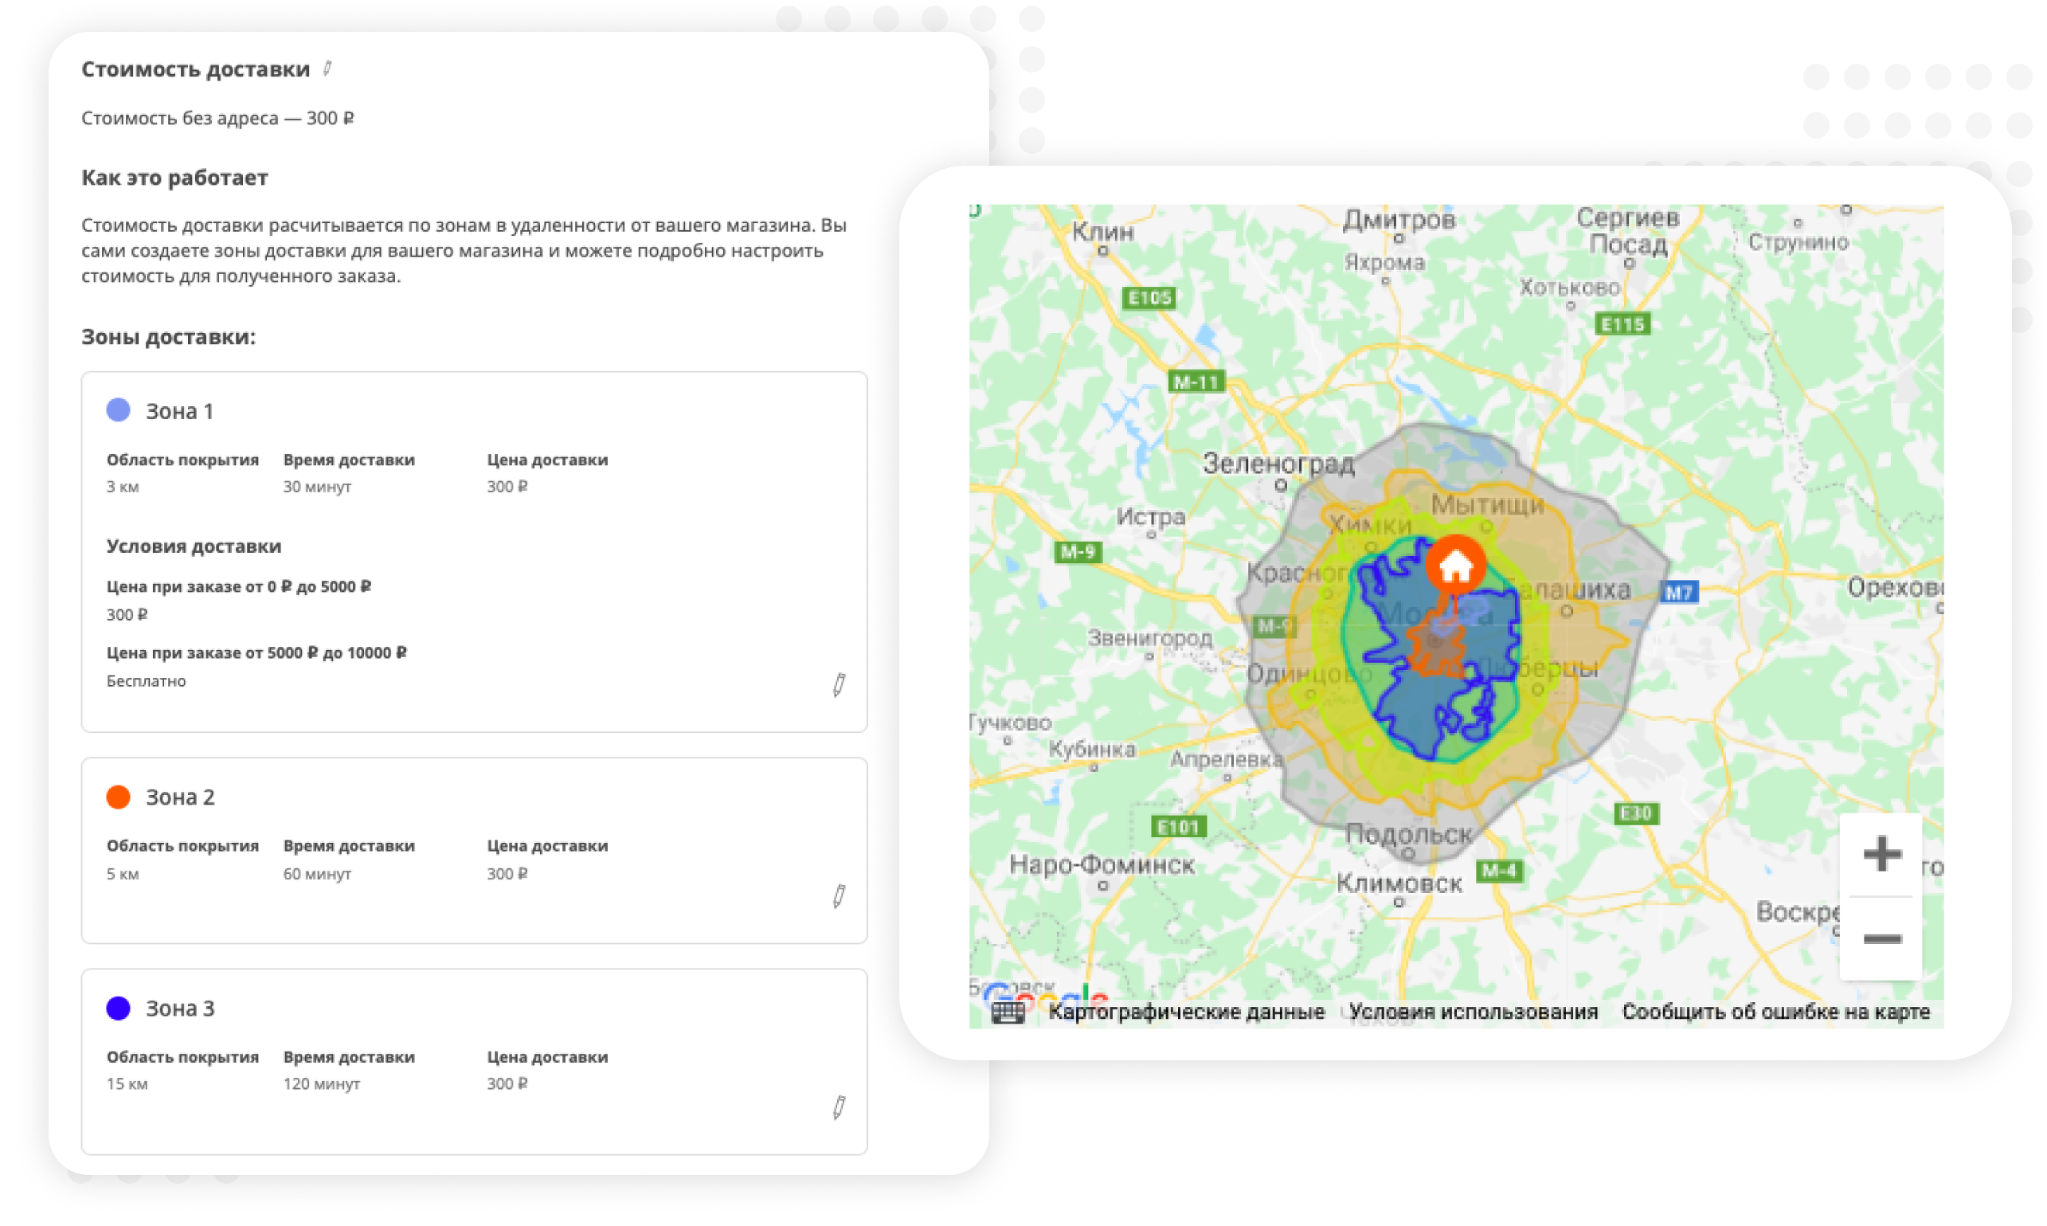Open keyboard shortcuts icon on map footer
This screenshot has width=2047, height=1226.
pyautogui.click(x=1008, y=1012)
